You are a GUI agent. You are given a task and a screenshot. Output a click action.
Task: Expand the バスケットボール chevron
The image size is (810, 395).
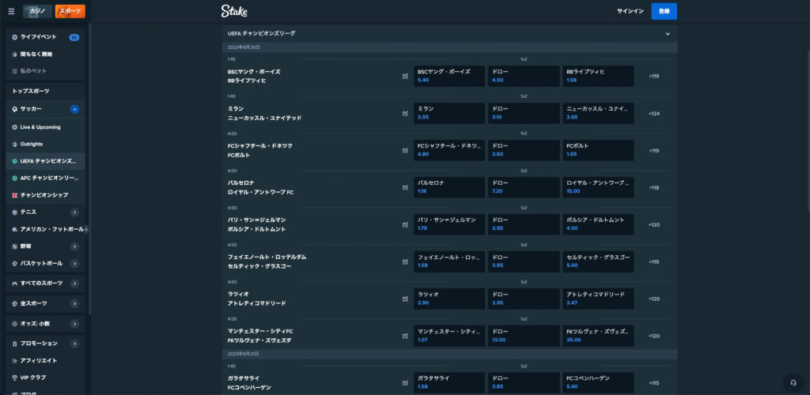point(74,264)
